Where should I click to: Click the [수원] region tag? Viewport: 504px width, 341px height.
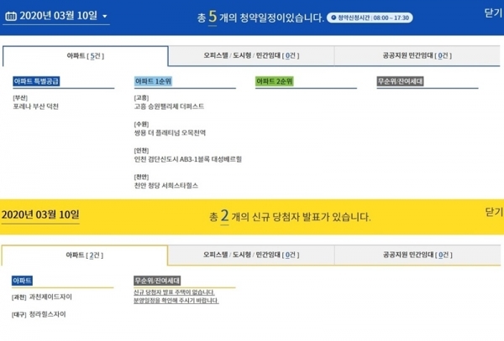pos(141,124)
